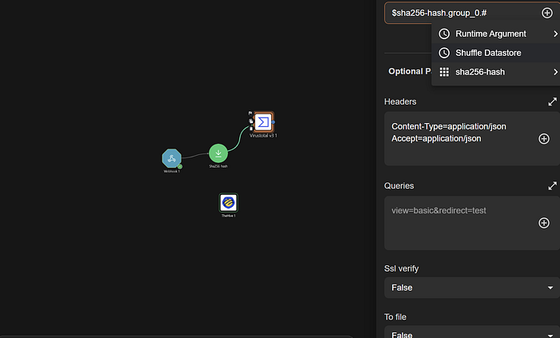Open the To file dropdown

click(x=472, y=332)
